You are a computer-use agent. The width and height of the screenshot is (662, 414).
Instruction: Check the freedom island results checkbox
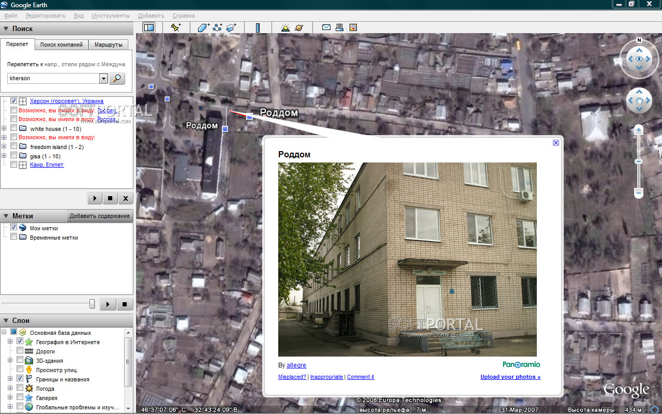[x=13, y=147]
